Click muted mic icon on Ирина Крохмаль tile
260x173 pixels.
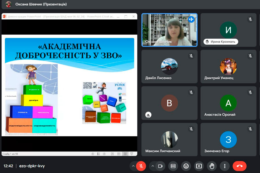[x=250, y=19]
